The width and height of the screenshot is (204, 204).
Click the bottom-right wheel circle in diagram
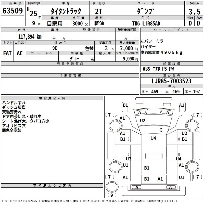pyautogui.click(x=193, y=167)
